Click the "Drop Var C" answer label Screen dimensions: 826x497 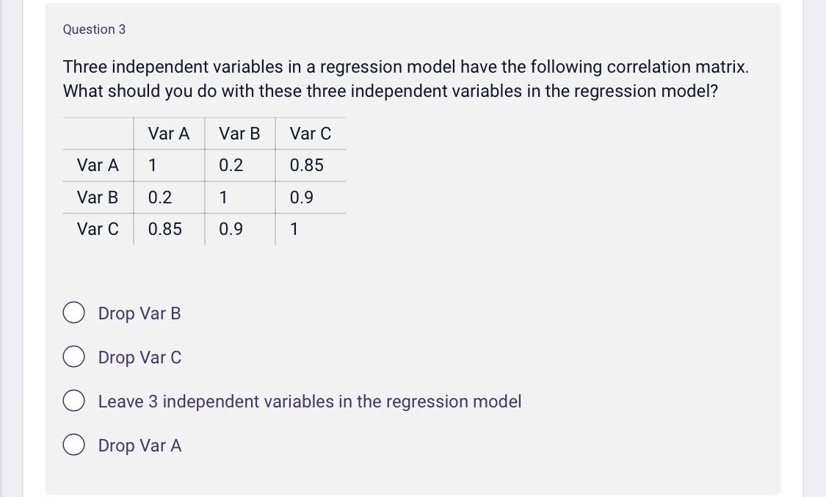click(140, 358)
